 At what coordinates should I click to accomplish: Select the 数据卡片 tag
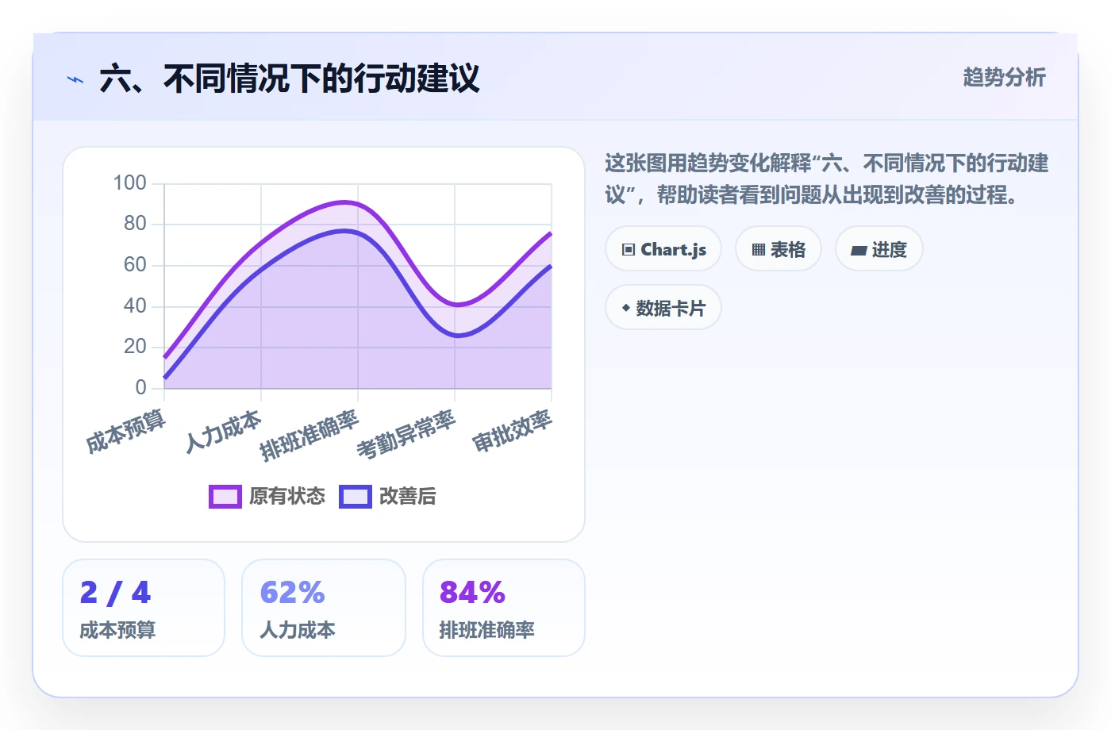tap(663, 308)
